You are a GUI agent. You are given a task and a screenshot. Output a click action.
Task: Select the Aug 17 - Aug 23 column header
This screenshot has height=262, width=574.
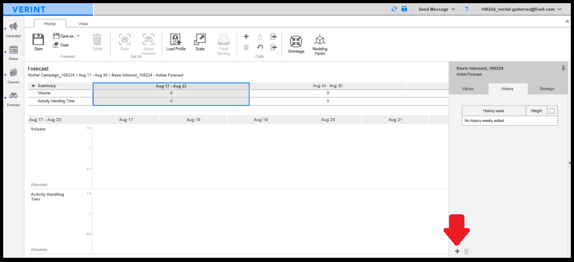click(x=171, y=86)
